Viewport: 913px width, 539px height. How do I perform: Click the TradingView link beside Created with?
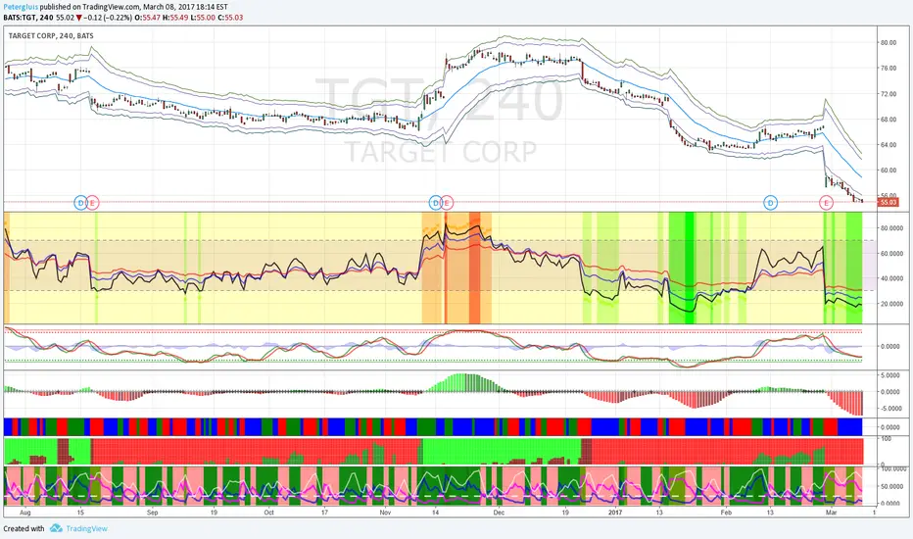pos(87,528)
